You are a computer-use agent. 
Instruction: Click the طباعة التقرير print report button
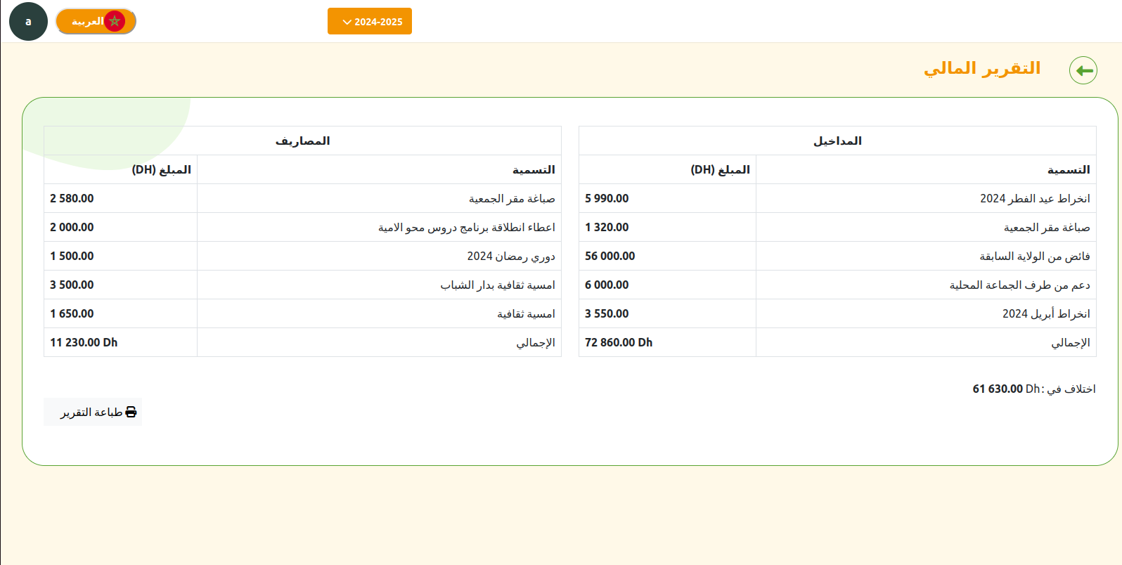pos(93,412)
